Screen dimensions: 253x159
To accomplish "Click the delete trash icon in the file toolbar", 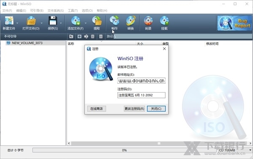I will pos(93,37).
